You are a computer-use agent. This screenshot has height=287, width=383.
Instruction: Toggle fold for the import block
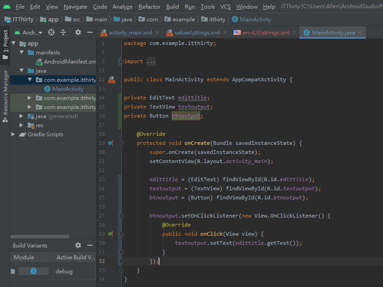coord(121,61)
